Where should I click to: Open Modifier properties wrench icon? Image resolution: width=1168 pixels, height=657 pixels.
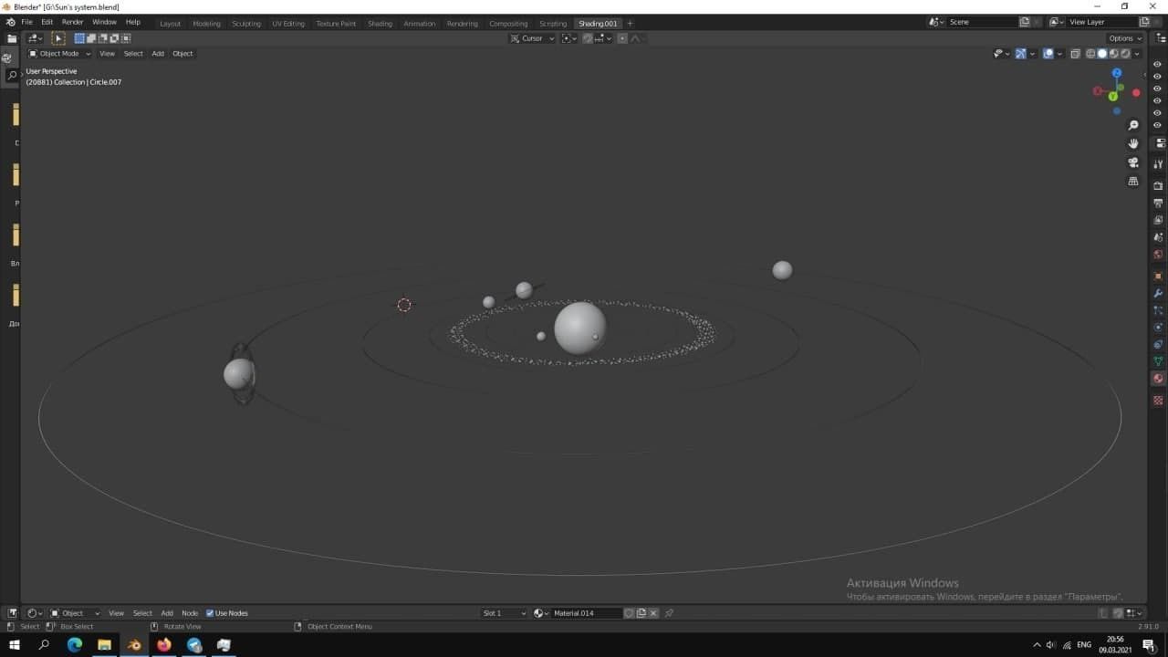[x=1158, y=293]
